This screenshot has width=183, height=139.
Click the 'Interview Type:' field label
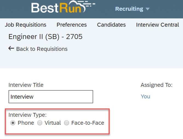coord(27,115)
